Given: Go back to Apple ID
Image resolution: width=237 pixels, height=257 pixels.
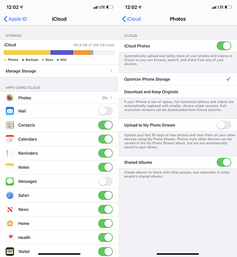Looking at the screenshot, I should click(15, 19).
